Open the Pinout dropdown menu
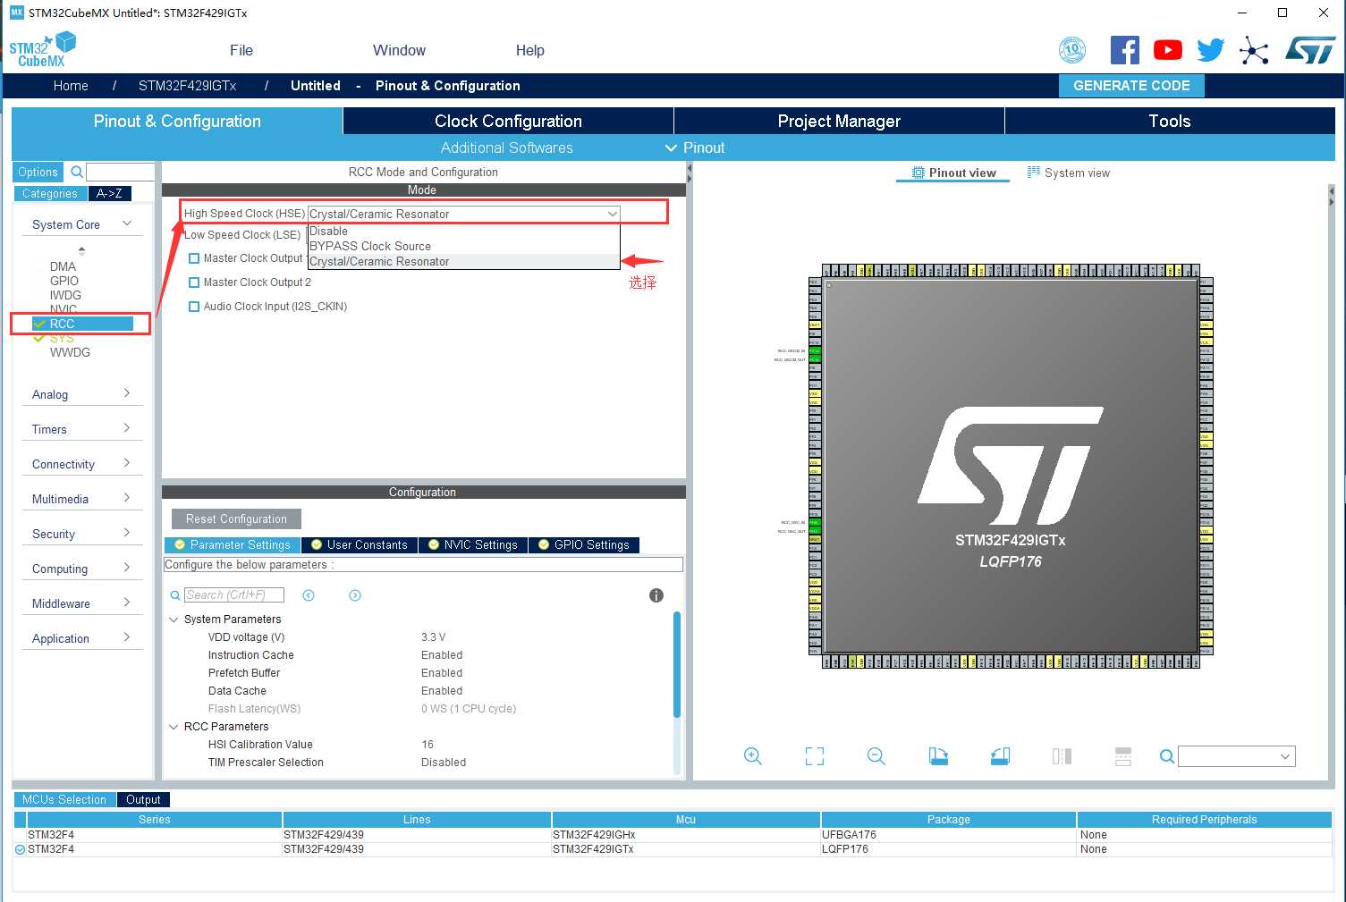The width and height of the screenshot is (1346, 902). coord(695,148)
